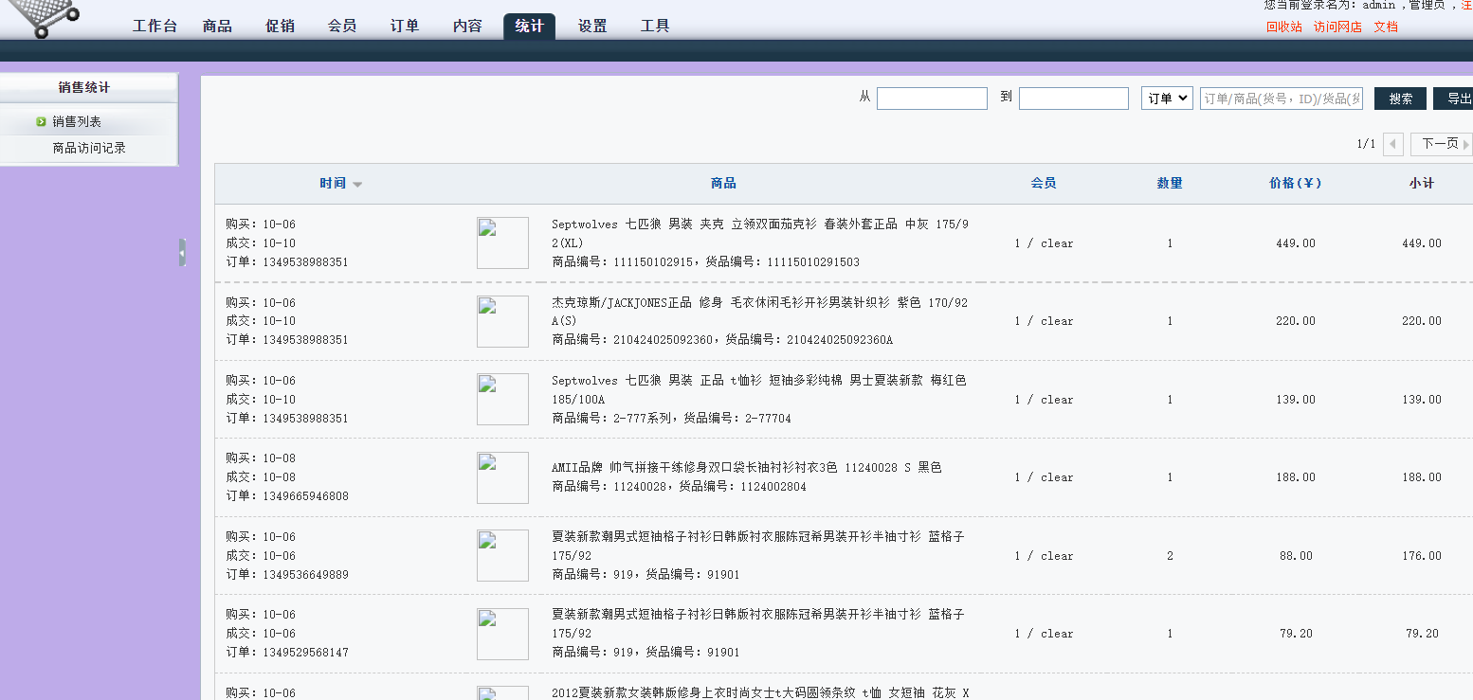Click order number 1349665946808

(305, 496)
